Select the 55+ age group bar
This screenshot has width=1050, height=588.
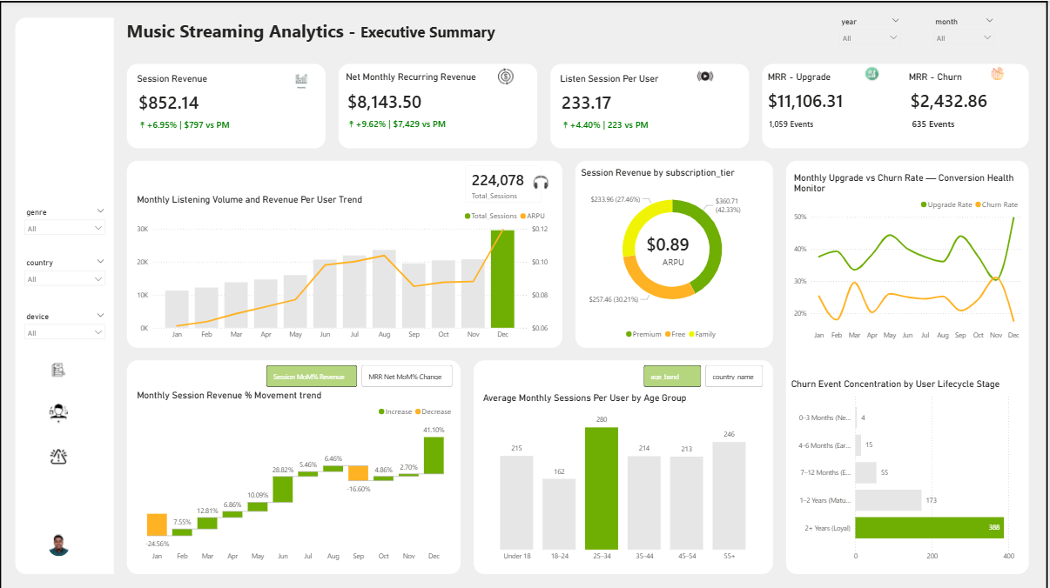click(x=729, y=494)
